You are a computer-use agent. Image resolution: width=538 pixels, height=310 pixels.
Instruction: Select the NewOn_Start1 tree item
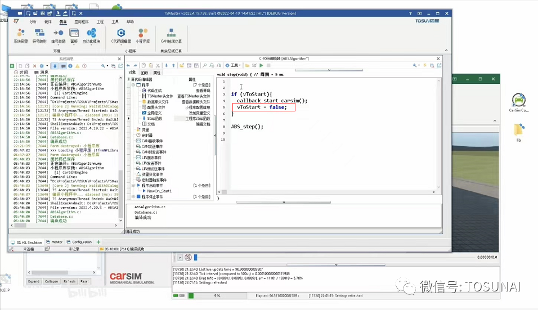click(159, 191)
